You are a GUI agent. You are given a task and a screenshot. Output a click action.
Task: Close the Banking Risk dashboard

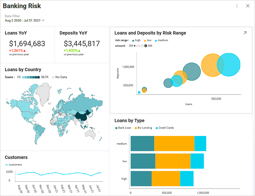(248, 6)
